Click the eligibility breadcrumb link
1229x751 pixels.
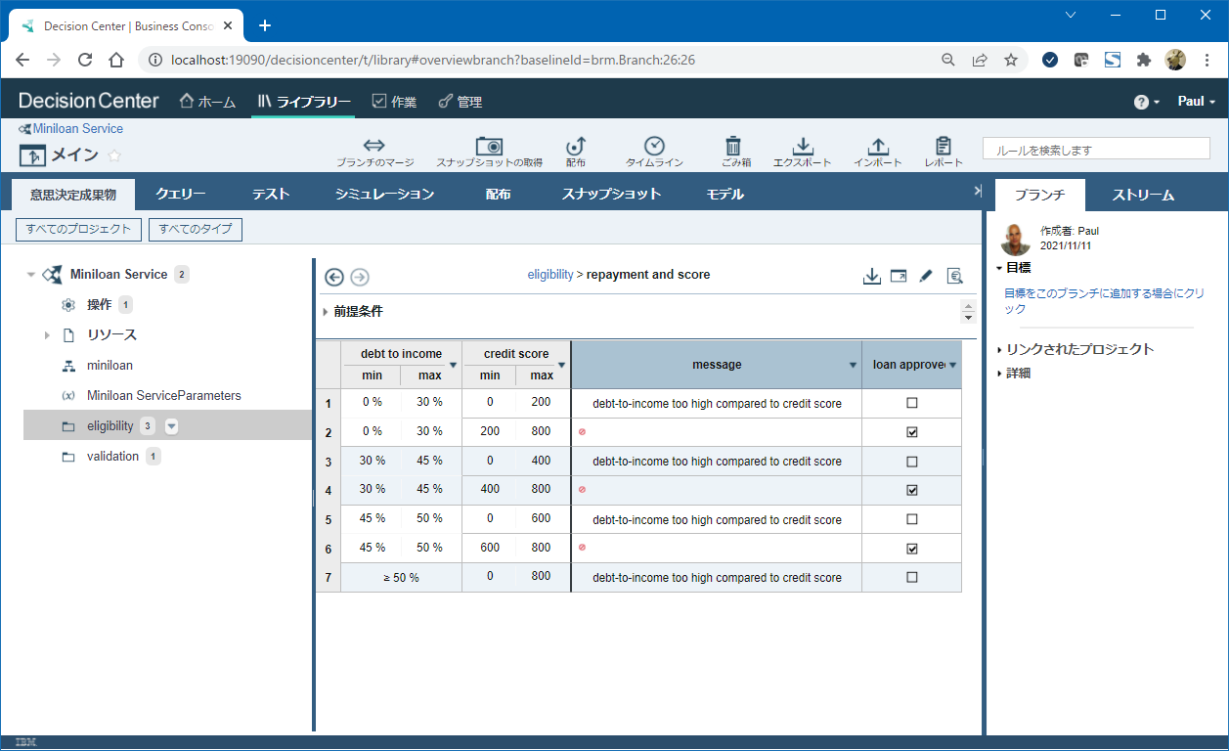coord(550,275)
